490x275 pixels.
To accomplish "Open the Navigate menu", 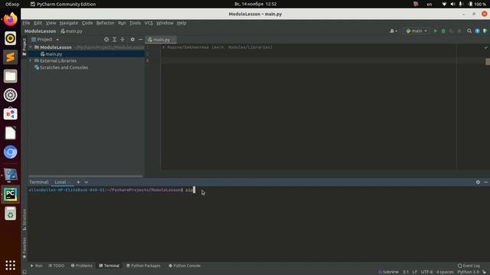I will point(69,23).
